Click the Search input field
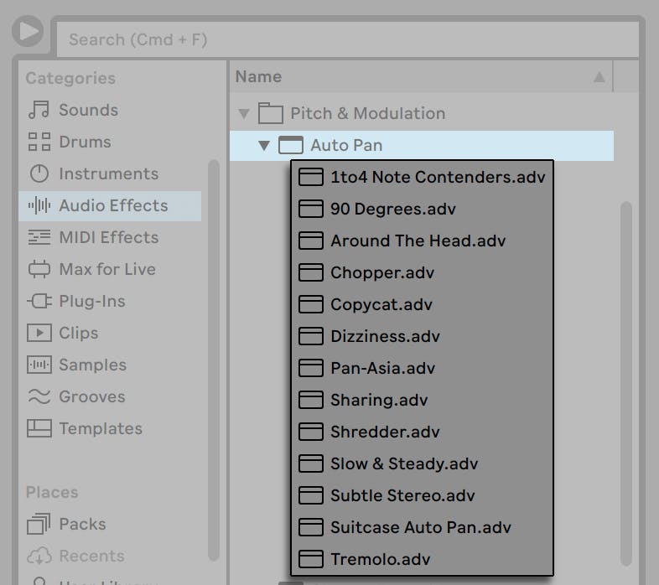Screen dimensions: 659x585 tap(346, 39)
